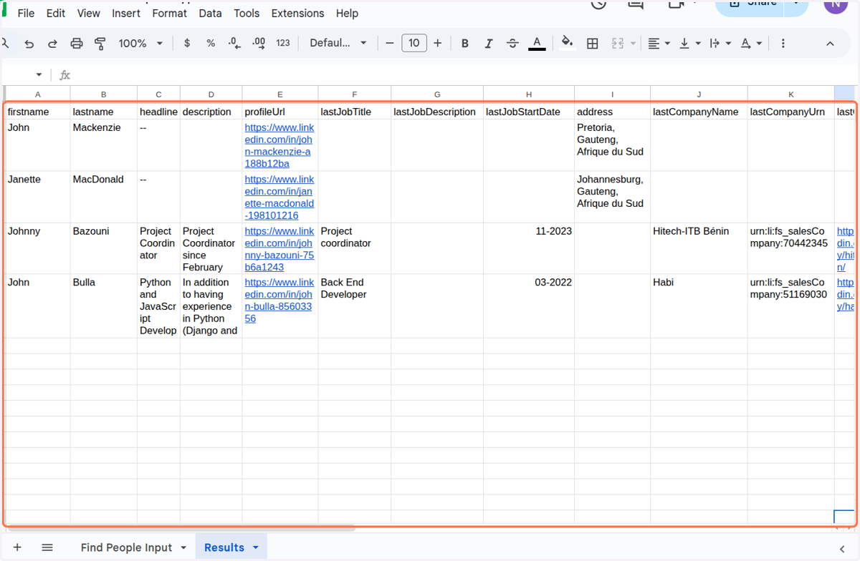Viewport: 860px width, 561px height.
Task: Open Janette MacDonald's LinkedIn profile link
Action: coord(279,197)
